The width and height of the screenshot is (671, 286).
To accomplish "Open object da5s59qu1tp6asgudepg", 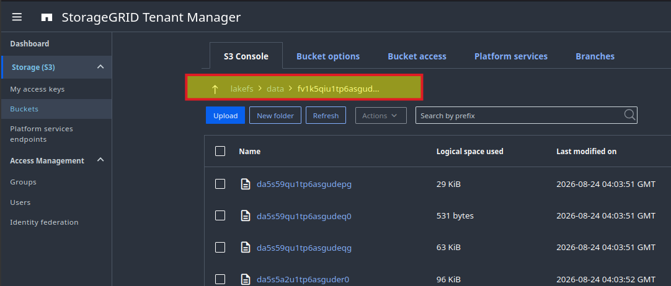I will click(304, 184).
